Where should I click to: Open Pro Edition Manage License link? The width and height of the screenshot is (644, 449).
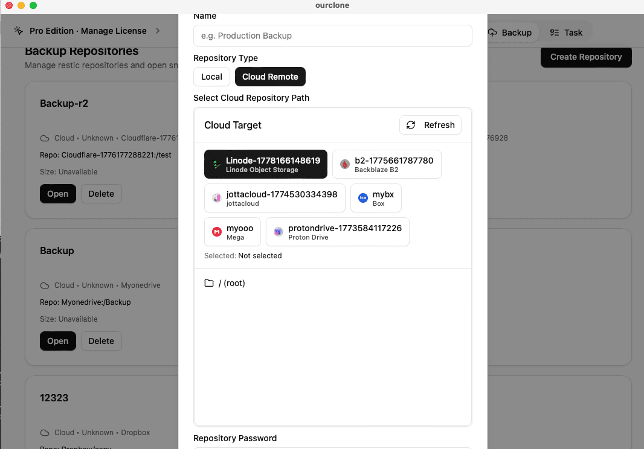point(88,31)
